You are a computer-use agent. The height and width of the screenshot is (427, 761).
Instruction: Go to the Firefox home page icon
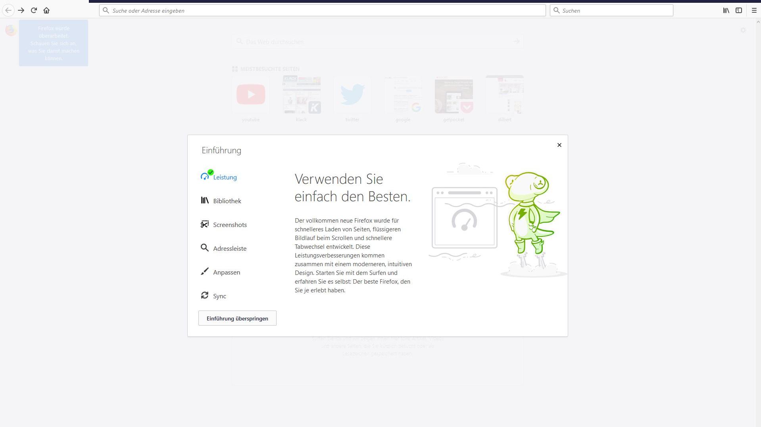click(x=46, y=10)
